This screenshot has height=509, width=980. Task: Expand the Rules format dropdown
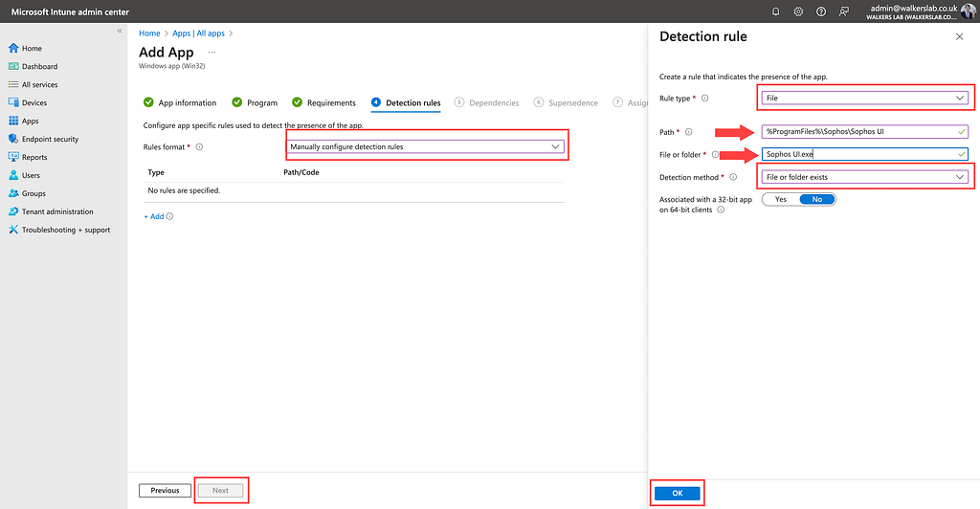(425, 146)
